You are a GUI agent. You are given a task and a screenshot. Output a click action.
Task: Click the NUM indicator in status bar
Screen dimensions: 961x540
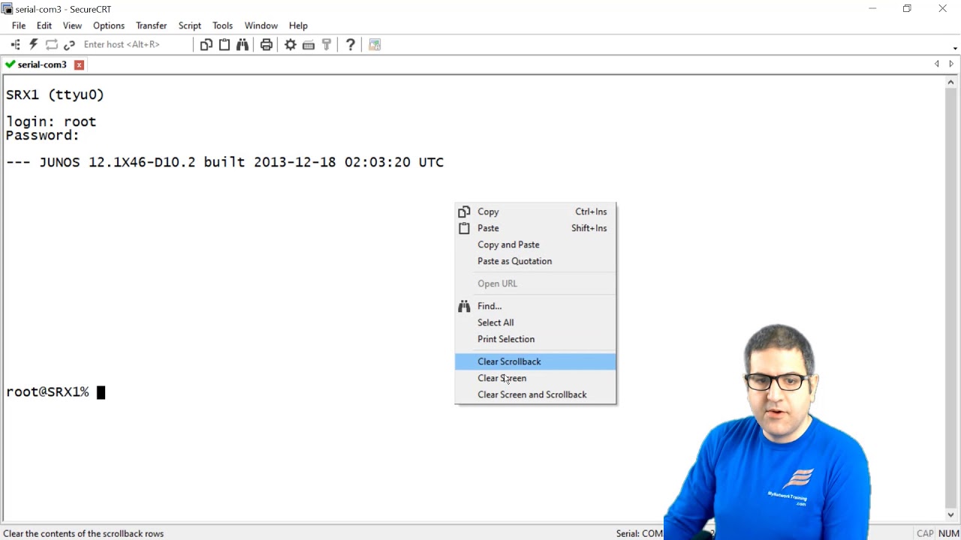(x=949, y=533)
